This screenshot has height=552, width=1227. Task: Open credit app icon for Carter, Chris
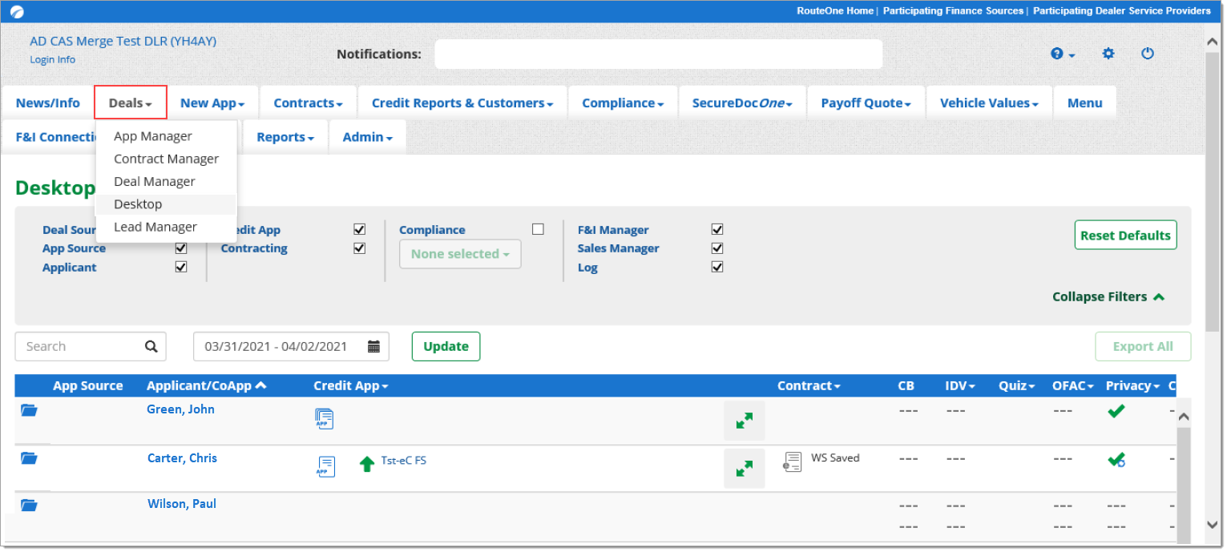click(x=325, y=465)
